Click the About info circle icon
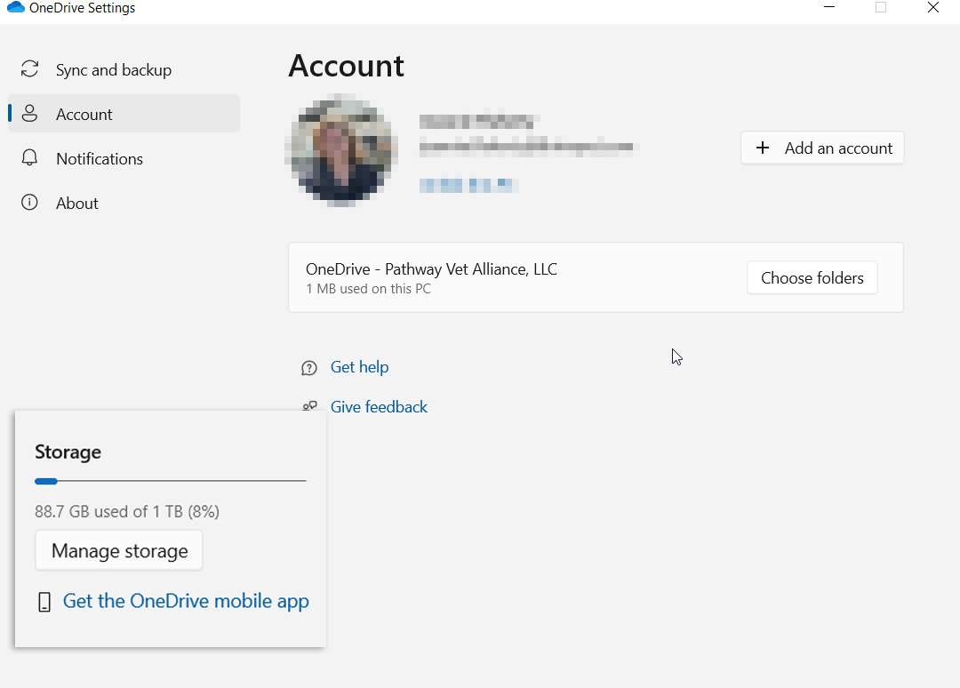Viewport: 960px width, 688px height. tap(30, 203)
